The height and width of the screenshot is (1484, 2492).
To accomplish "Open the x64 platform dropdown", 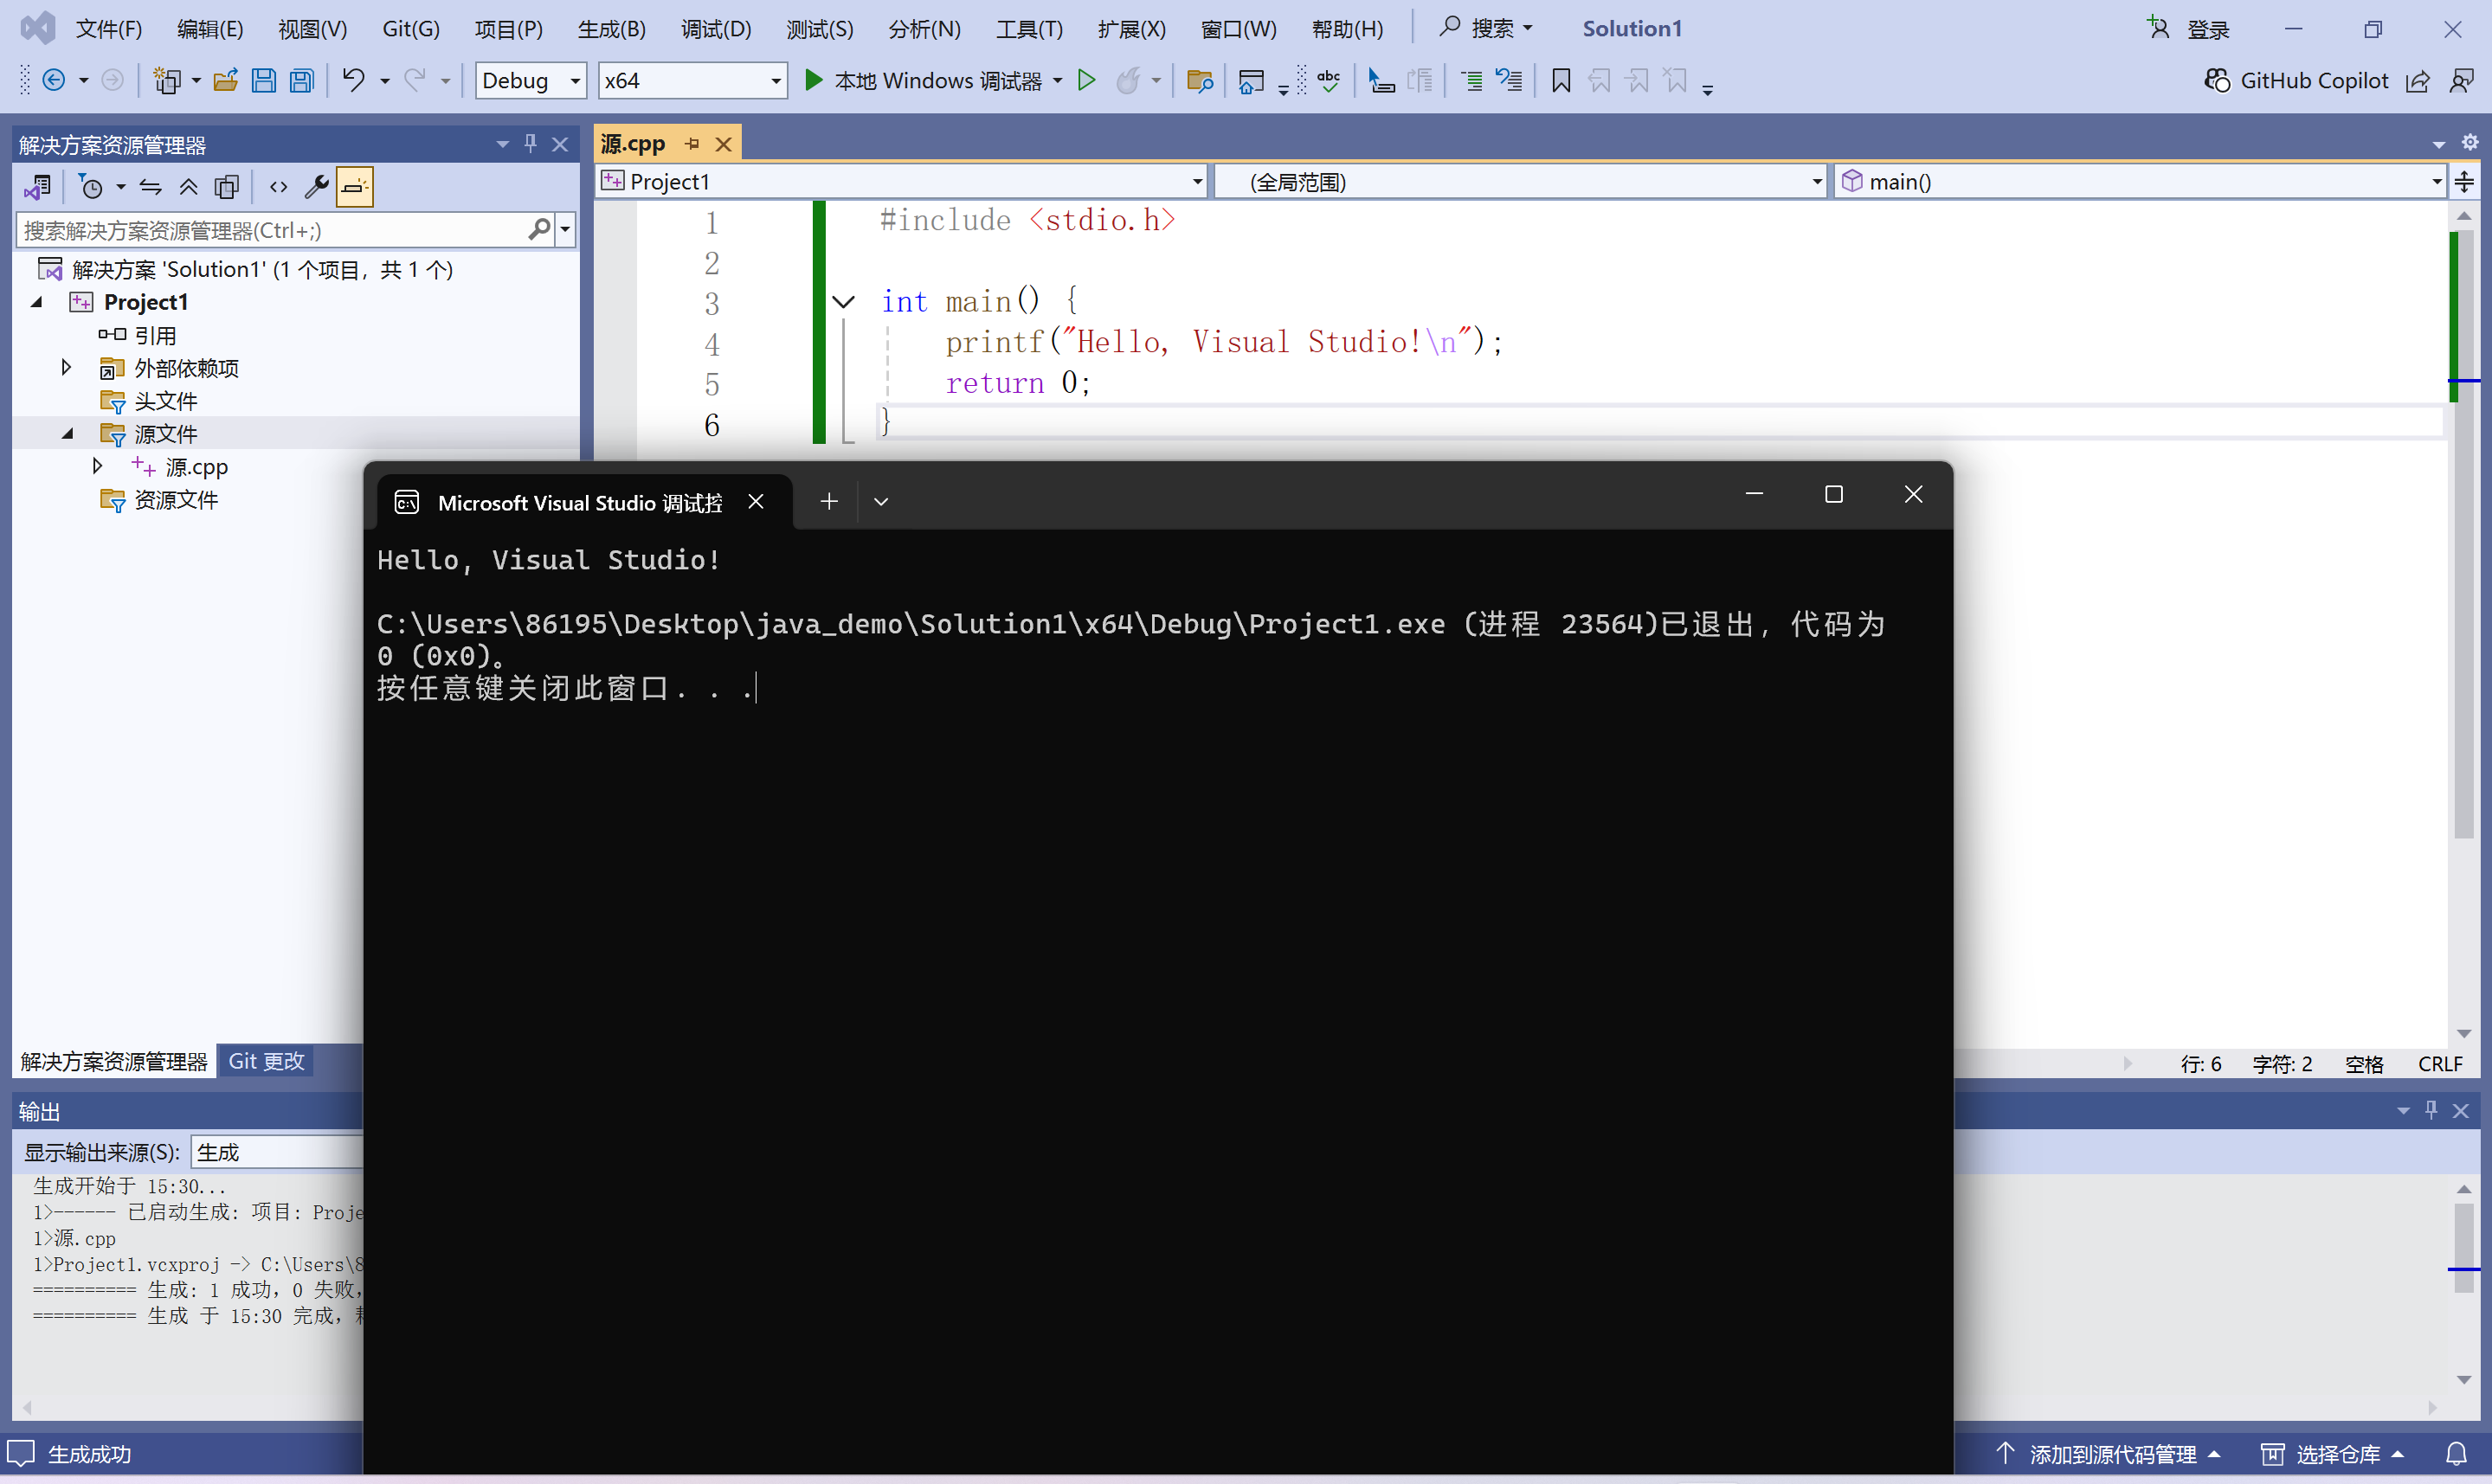I will (692, 80).
